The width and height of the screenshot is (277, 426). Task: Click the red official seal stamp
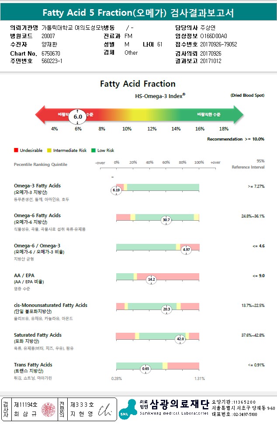tap(48, 410)
